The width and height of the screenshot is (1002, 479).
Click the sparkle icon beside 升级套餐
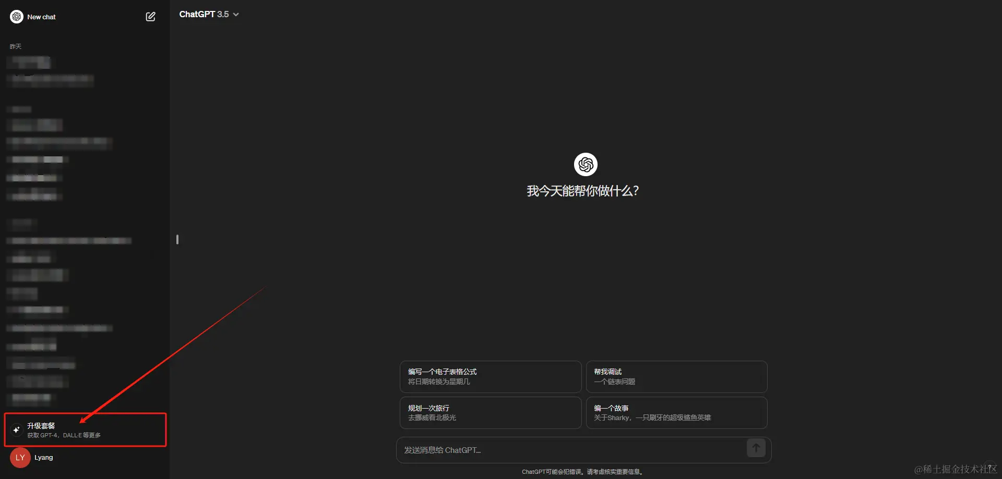(x=16, y=430)
